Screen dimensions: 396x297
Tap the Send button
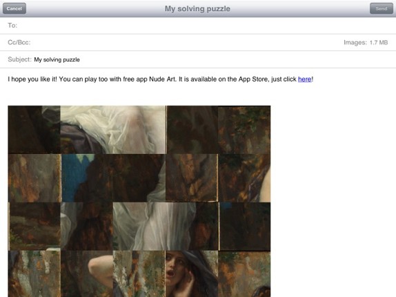[x=382, y=8]
